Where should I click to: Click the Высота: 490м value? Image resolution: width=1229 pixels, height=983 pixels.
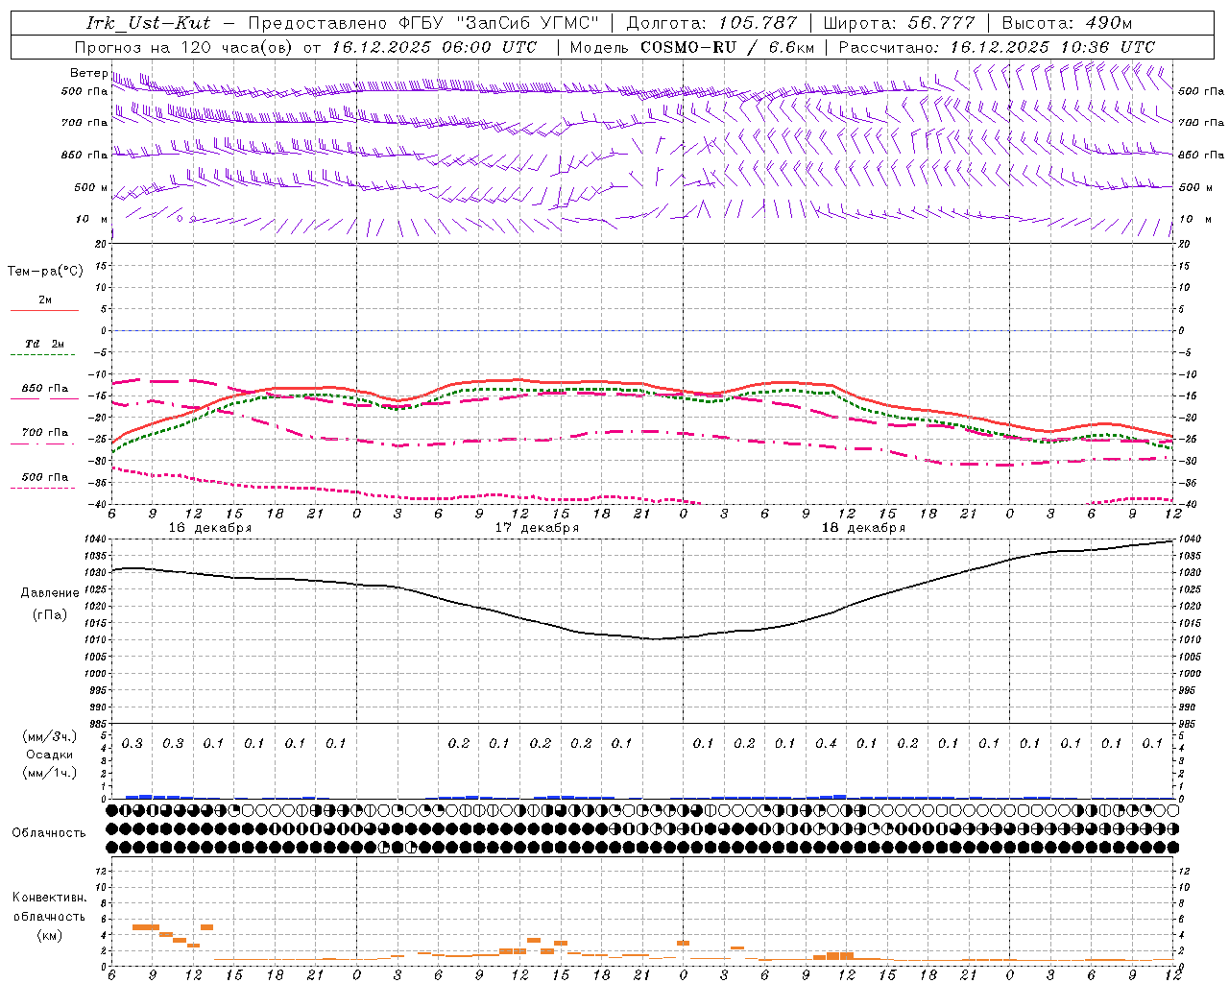coord(1067,23)
